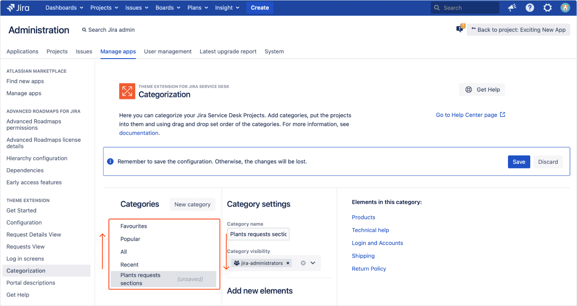Click the search magnifier in top bar
The image size is (577, 306).
[437, 8]
